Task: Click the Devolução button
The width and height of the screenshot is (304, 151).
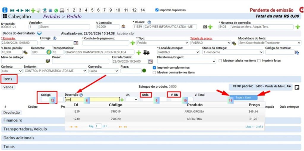Action: [12, 113]
